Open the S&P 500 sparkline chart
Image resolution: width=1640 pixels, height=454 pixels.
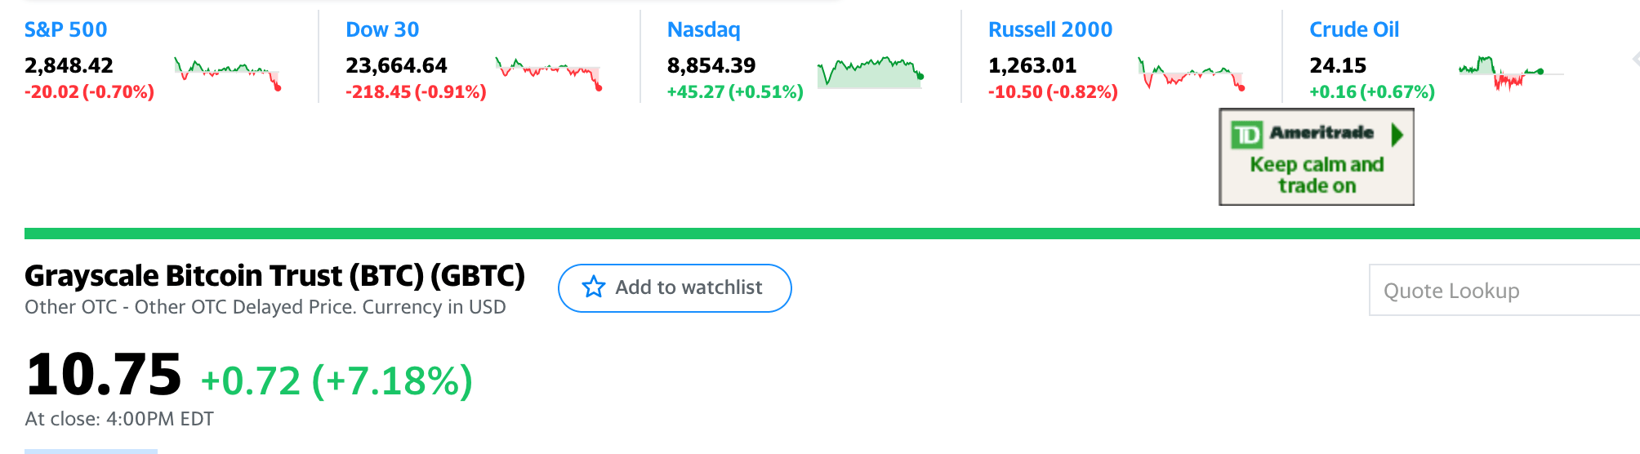click(227, 73)
